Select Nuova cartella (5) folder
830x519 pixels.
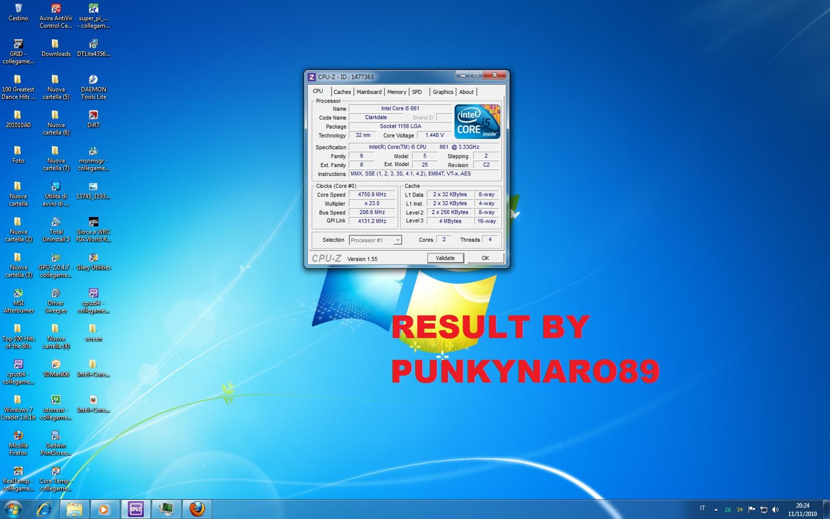pyautogui.click(x=56, y=87)
